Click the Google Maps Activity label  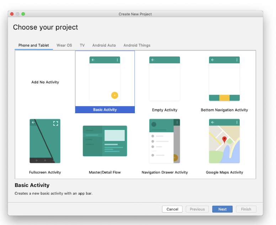(224, 172)
